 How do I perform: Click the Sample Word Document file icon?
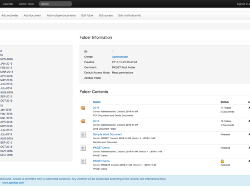[83, 135]
